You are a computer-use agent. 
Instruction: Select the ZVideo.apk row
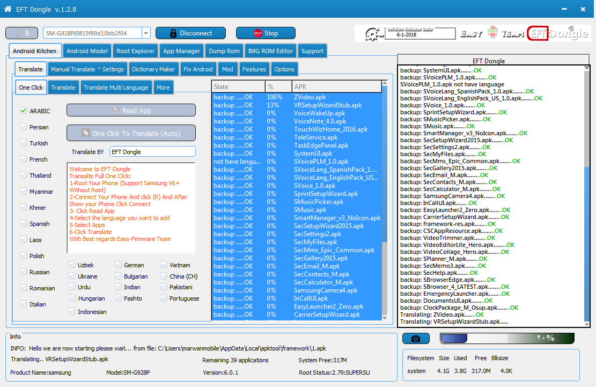(297, 97)
